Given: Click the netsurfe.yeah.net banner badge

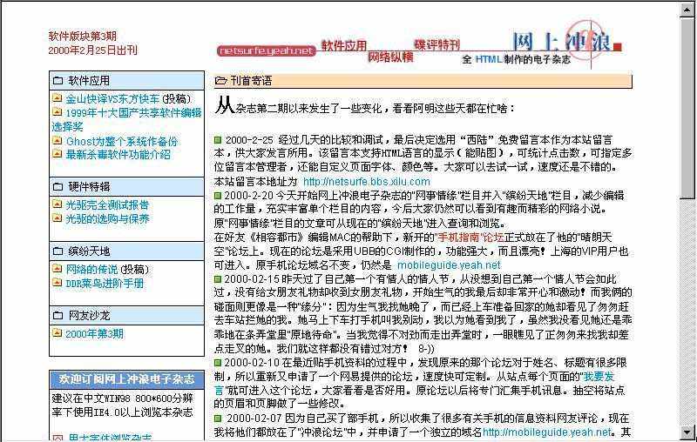Looking at the screenshot, I should (267, 51).
